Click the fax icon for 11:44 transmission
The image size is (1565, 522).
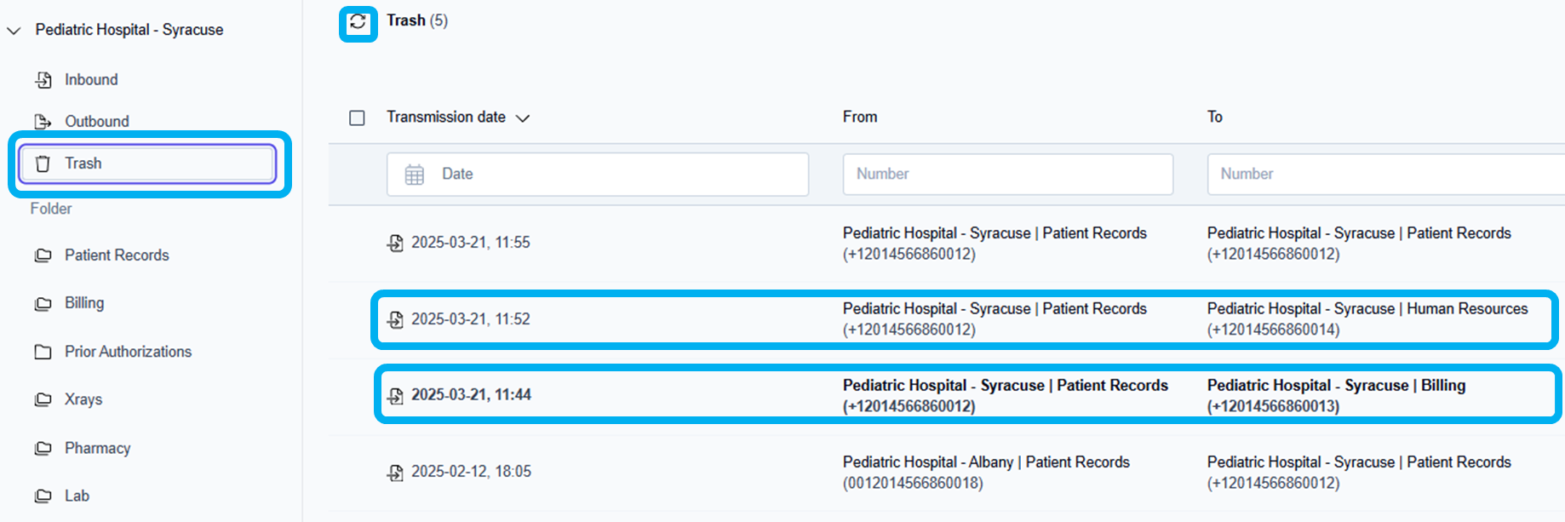point(395,396)
